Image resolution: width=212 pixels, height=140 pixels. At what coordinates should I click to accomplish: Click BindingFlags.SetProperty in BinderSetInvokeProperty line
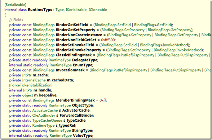[x=129, y=50]
